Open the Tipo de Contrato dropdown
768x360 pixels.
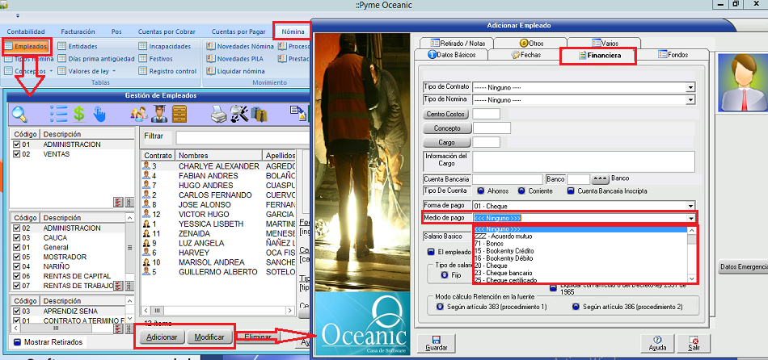pyautogui.click(x=690, y=87)
